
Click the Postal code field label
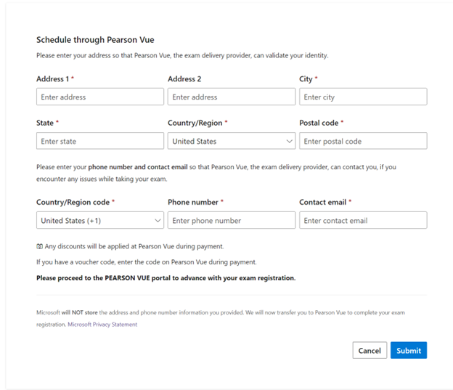pyautogui.click(x=320, y=123)
